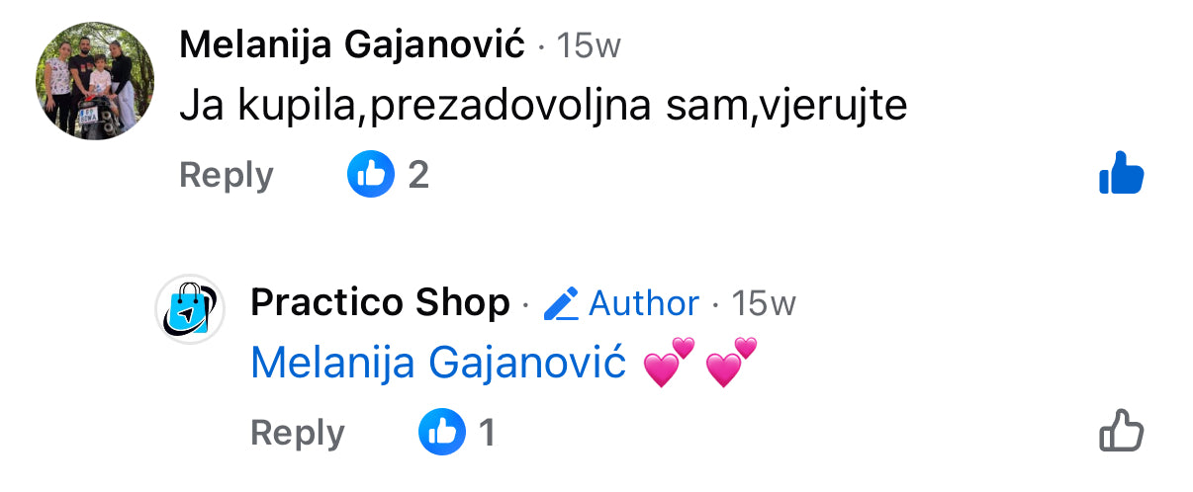This screenshot has width=1193, height=492.
Task: Open Melanija Gajanović's profile from the bold name
Action: 352,44
